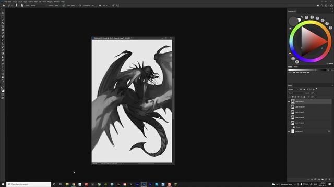Click Layers panel tab title
The image size is (334, 187).
(x=290, y=85)
